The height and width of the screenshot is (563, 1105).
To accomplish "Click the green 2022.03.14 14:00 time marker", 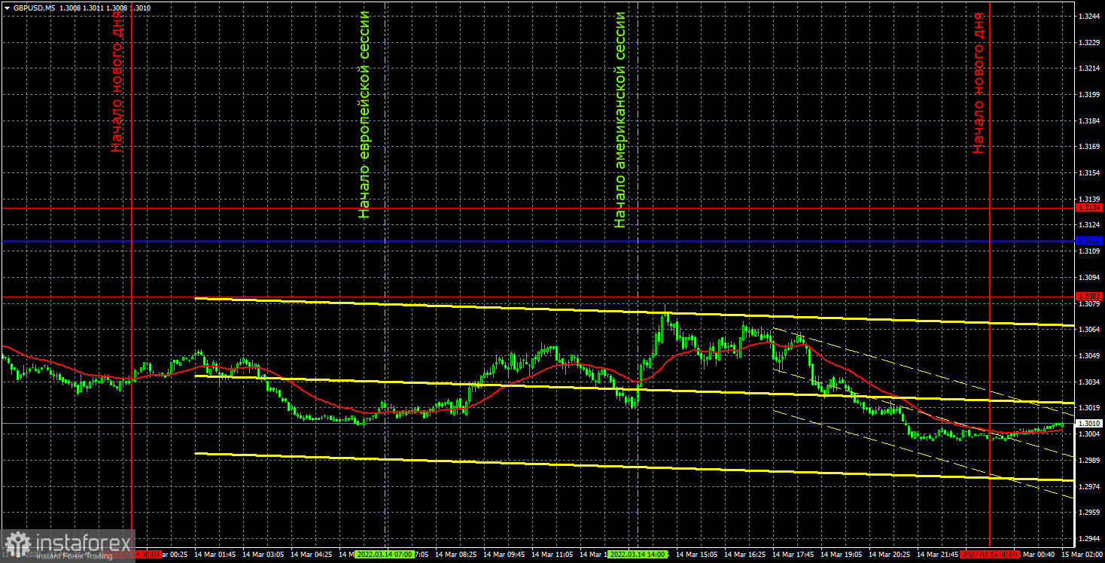I will pyautogui.click(x=638, y=554).
